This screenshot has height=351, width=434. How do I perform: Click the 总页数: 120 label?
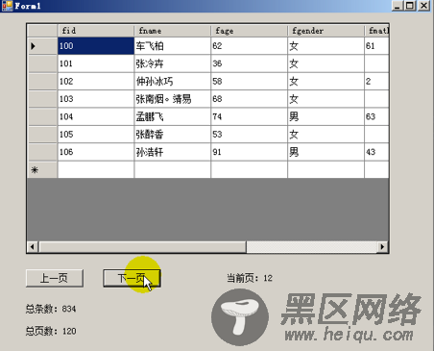coord(51,331)
